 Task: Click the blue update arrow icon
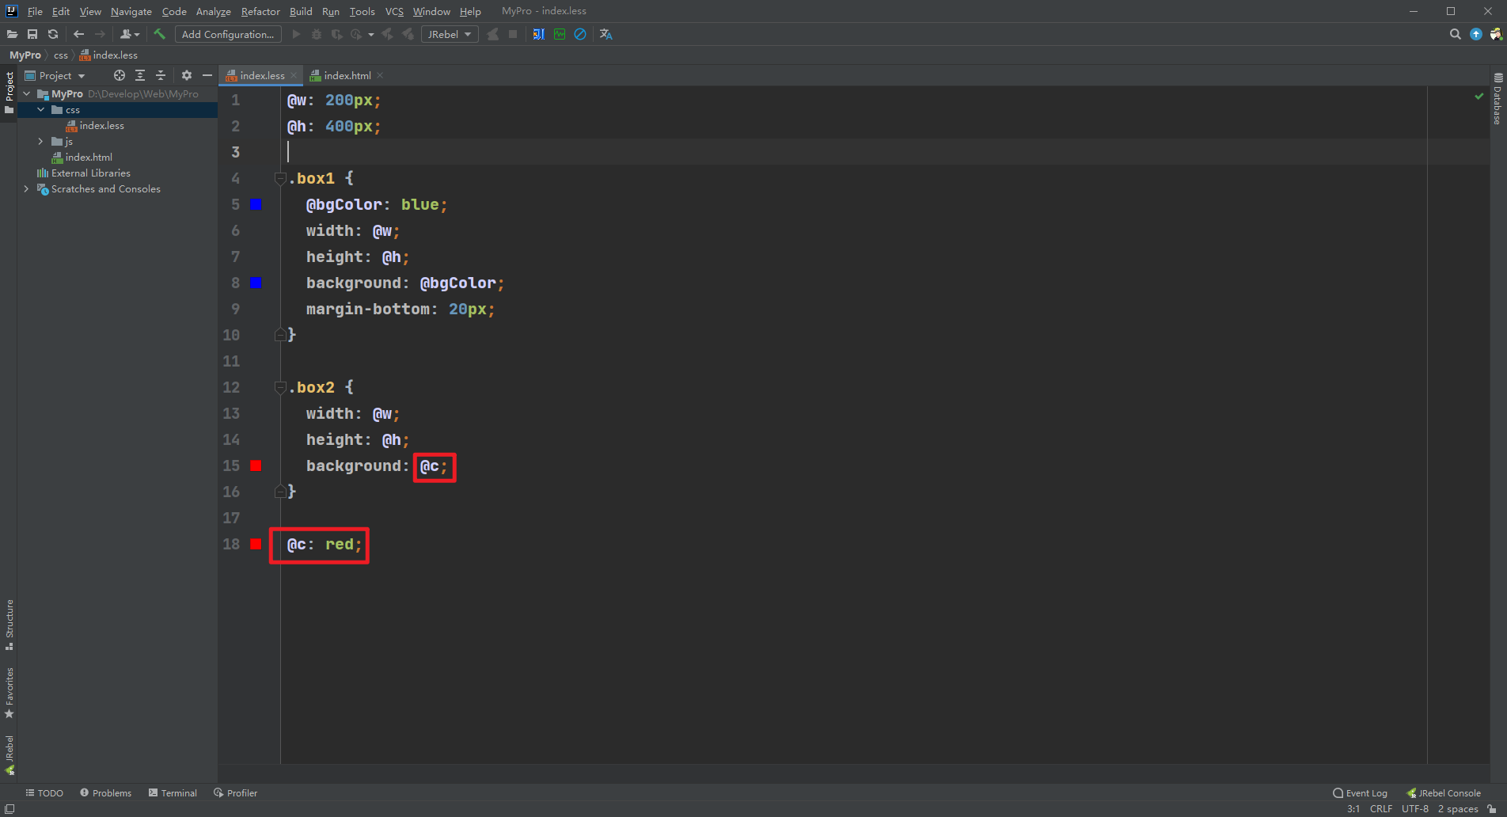pos(1475,34)
